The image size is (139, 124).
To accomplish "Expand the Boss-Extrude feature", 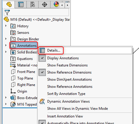I will point(6,98).
